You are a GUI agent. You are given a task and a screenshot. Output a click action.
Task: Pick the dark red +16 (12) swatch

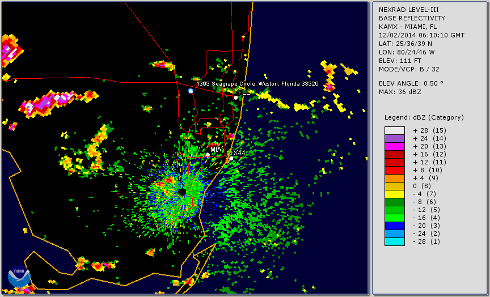point(394,154)
